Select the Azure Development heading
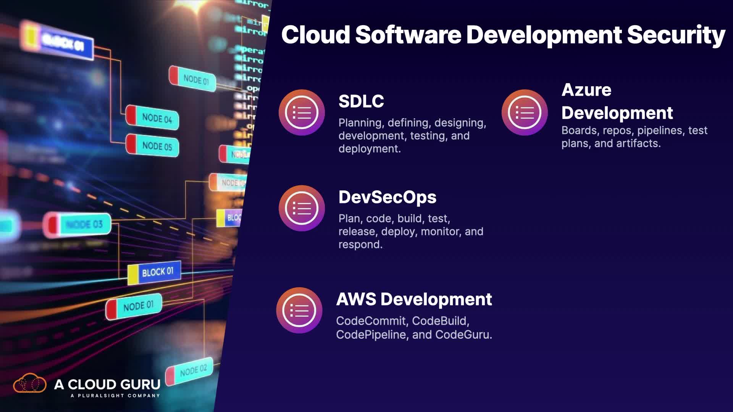Screen dimensions: 733x412 [617, 101]
